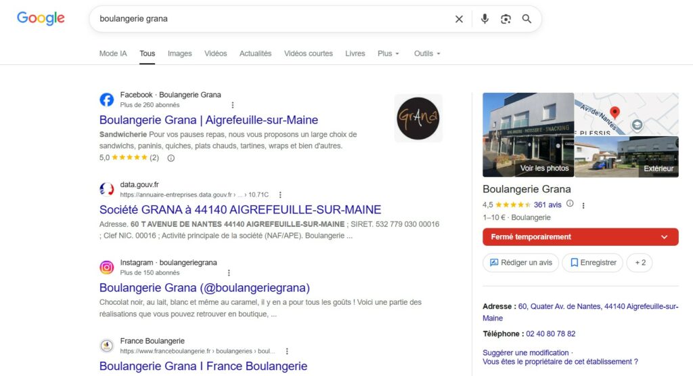Click 'Suggérer une modification' link

pos(525,352)
